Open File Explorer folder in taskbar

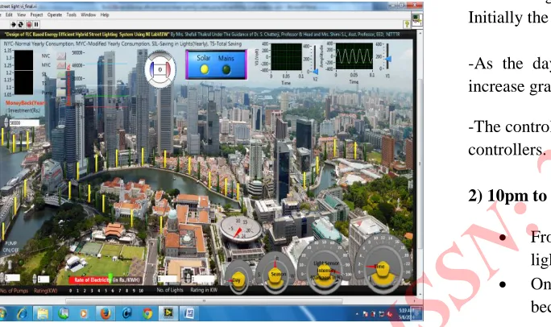click(x=43, y=313)
